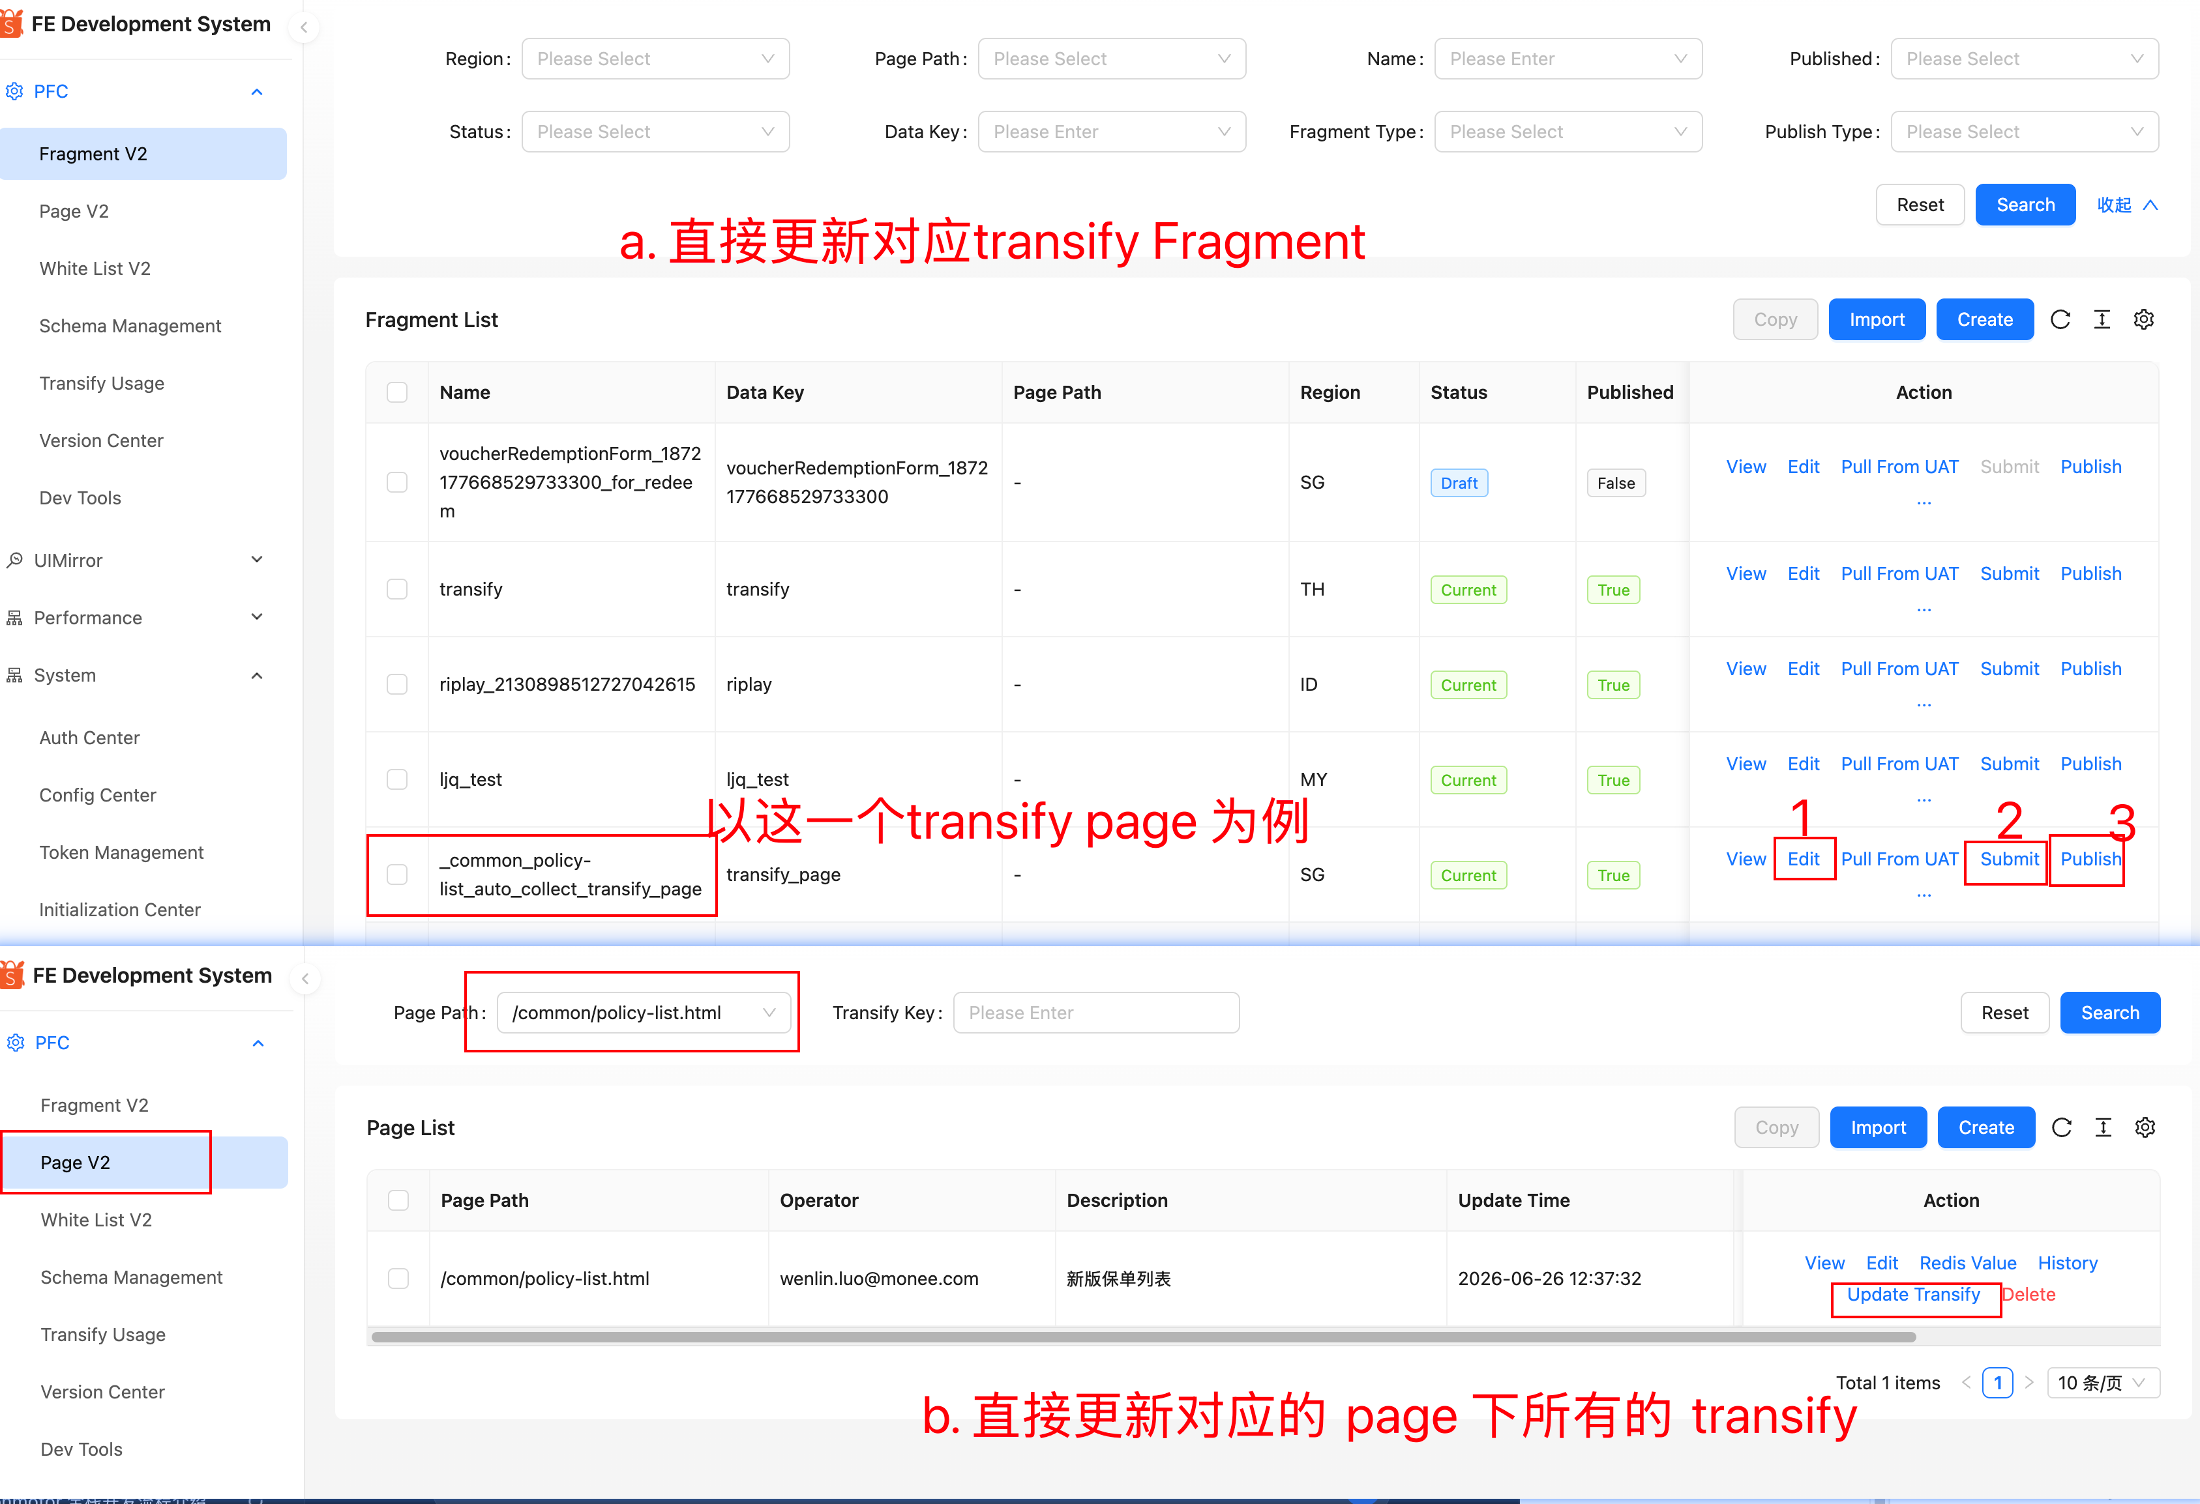Collapse sidebar using top panel's arrow toggle
This screenshot has height=1504, width=2200.
(304, 27)
